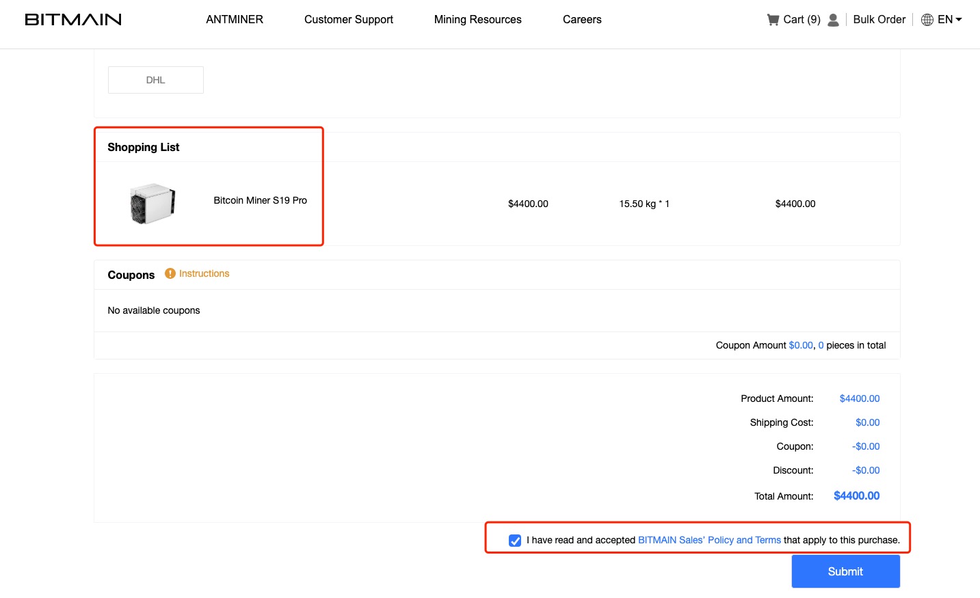
Task: Click the Coupon Amount $0.00 value
Action: (801, 345)
